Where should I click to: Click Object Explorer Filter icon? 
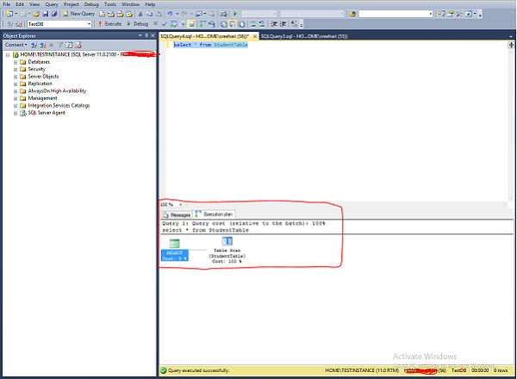tap(60, 45)
